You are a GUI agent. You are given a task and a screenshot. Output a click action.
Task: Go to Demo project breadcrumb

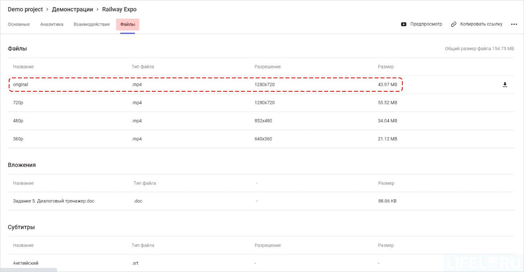(x=25, y=9)
